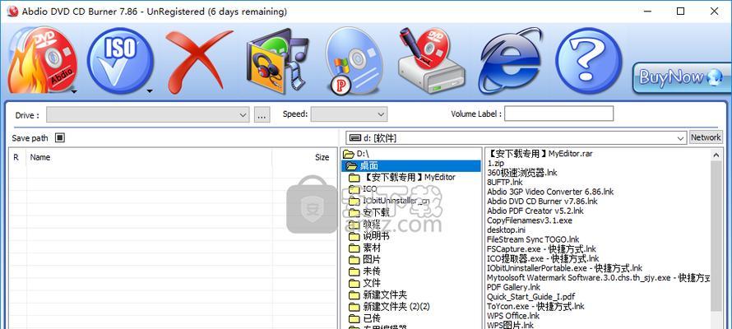Click the Network button
Viewport: 732px width, 329px height.
(x=706, y=137)
